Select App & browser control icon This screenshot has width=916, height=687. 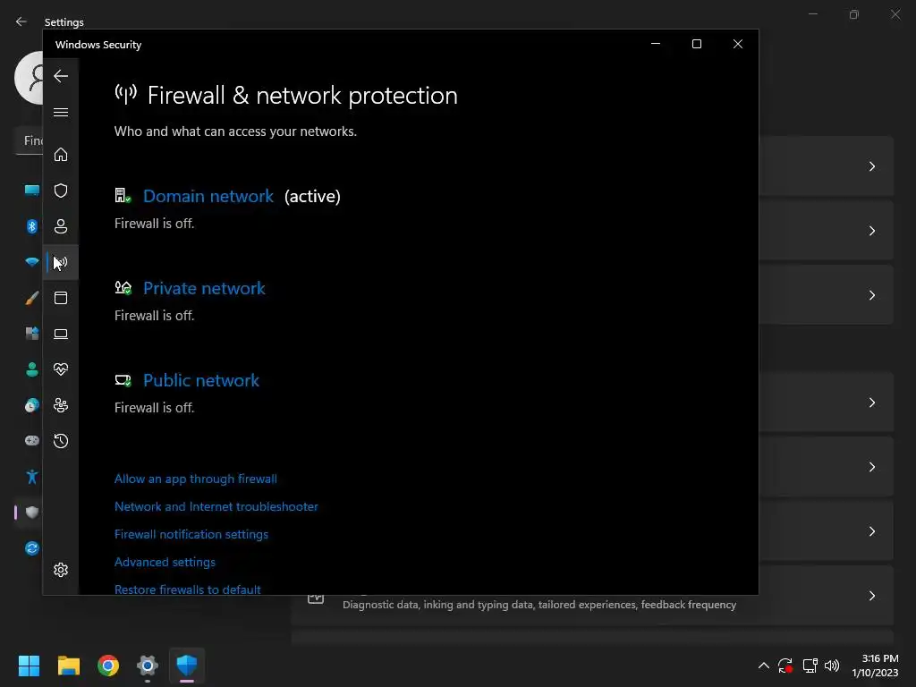coord(61,298)
